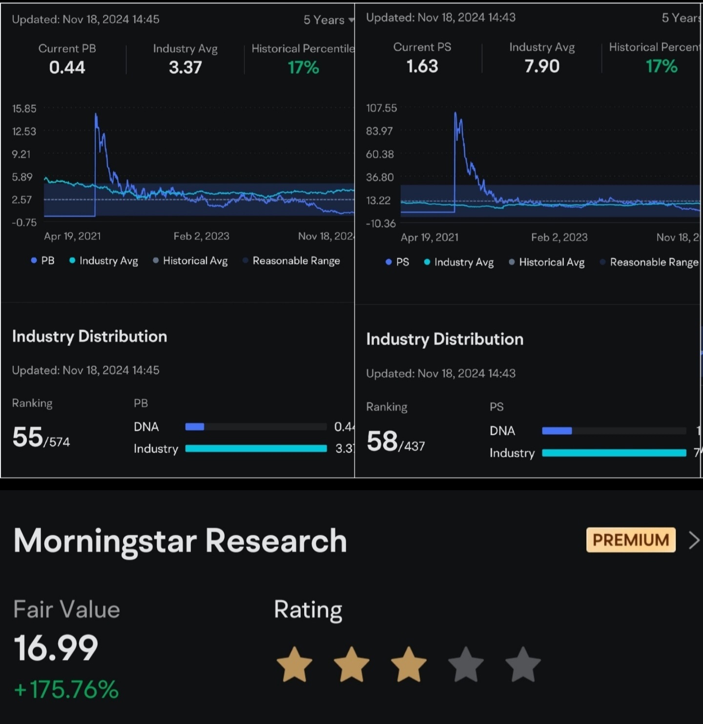
Task: Click PS Industry Distribution heading
Action: coord(445,340)
